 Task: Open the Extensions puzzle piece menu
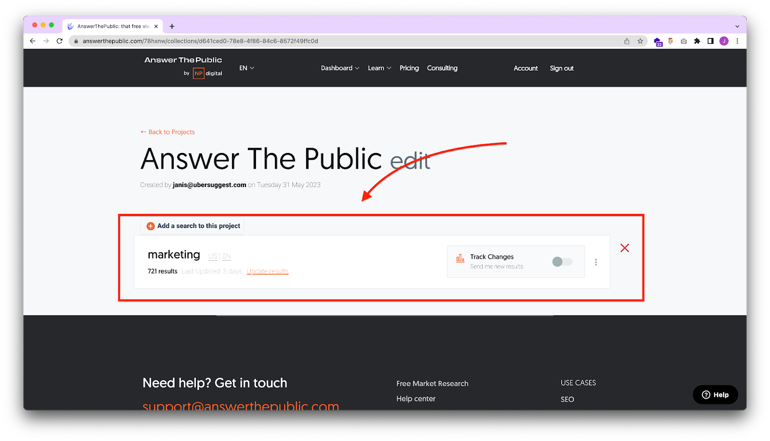tap(697, 41)
